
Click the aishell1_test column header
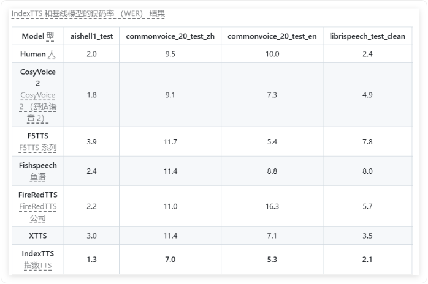(91, 36)
